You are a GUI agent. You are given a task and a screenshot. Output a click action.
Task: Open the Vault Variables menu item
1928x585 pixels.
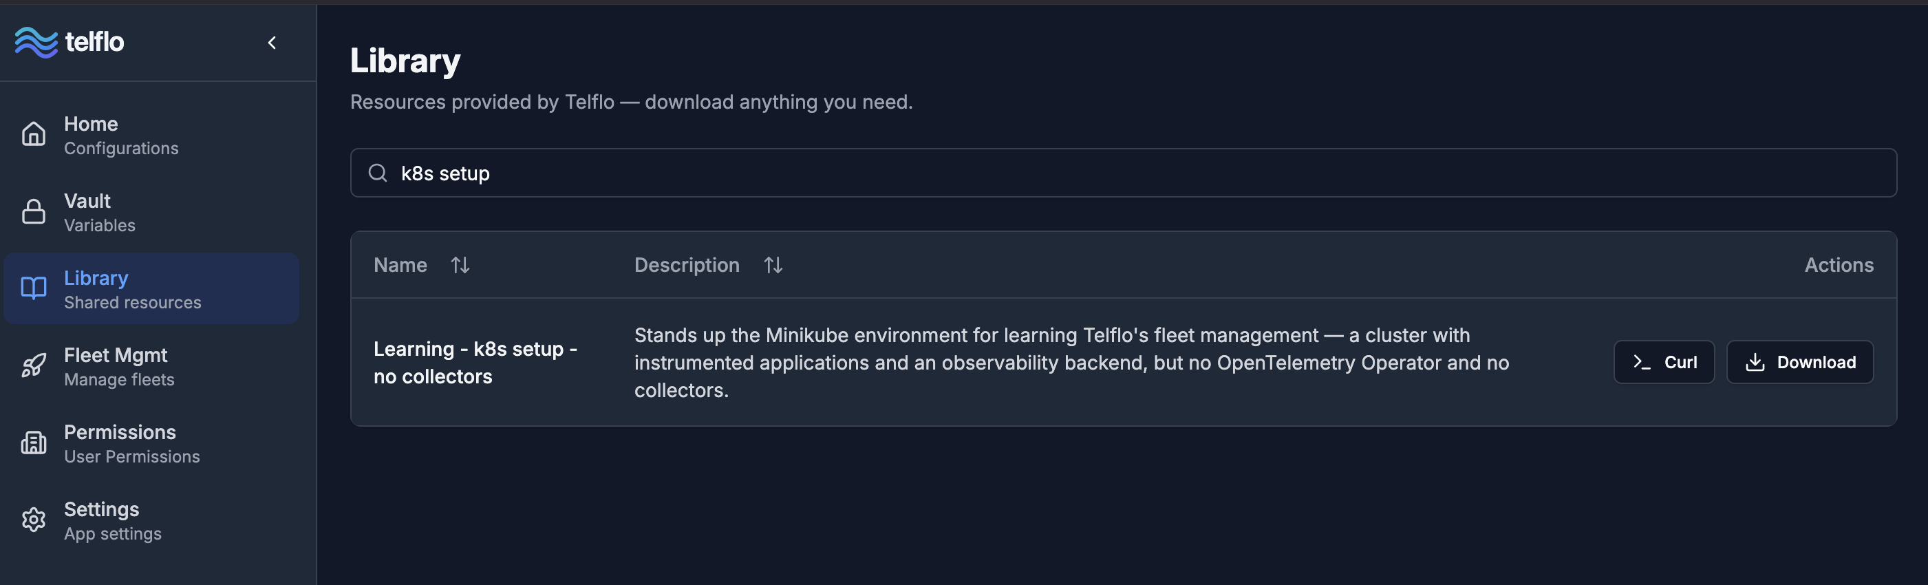[151, 212]
